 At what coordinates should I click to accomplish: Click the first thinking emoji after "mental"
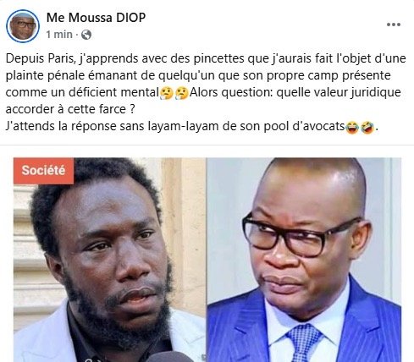[x=167, y=93]
